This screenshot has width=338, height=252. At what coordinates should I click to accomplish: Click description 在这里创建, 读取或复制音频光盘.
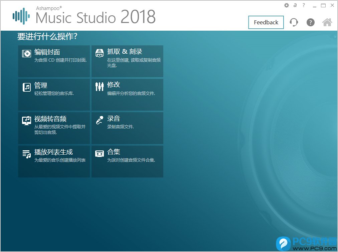pos(134,63)
